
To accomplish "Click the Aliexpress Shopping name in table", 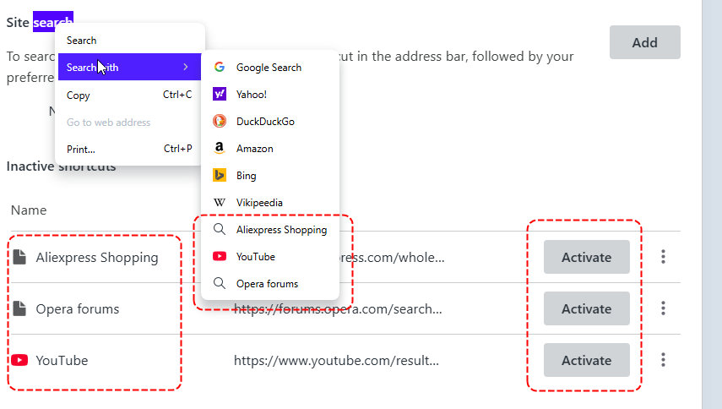I will pos(97,258).
